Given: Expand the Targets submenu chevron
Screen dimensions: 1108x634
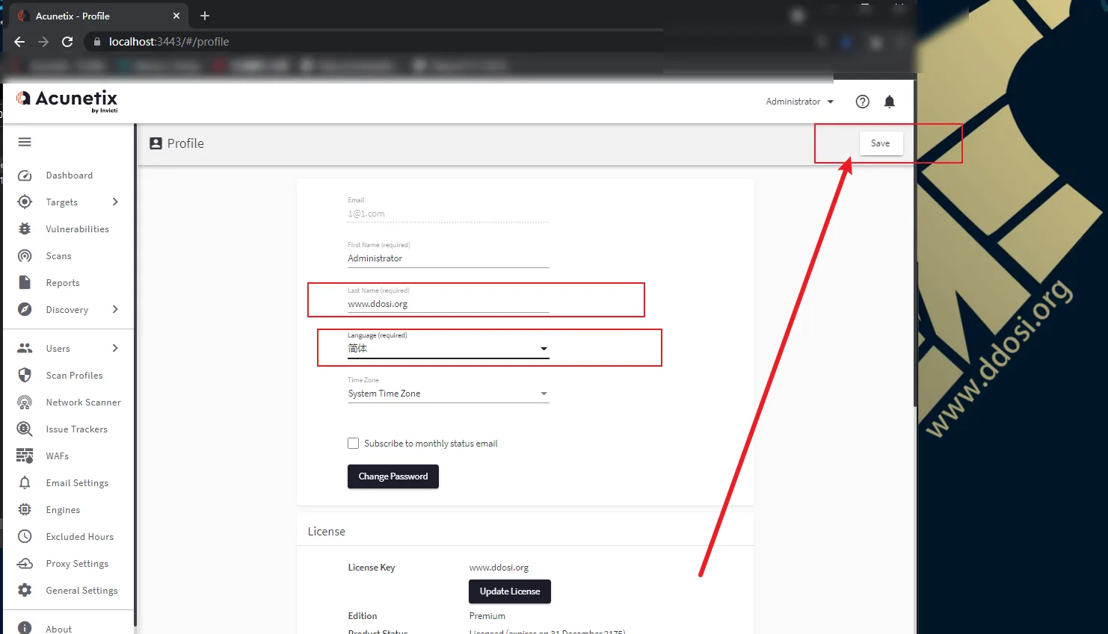Looking at the screenshot, I should pyautogui.click(x=115, y=202).
